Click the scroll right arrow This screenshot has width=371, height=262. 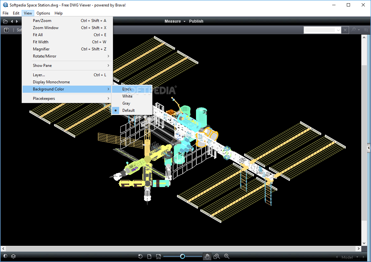point(359,249)
